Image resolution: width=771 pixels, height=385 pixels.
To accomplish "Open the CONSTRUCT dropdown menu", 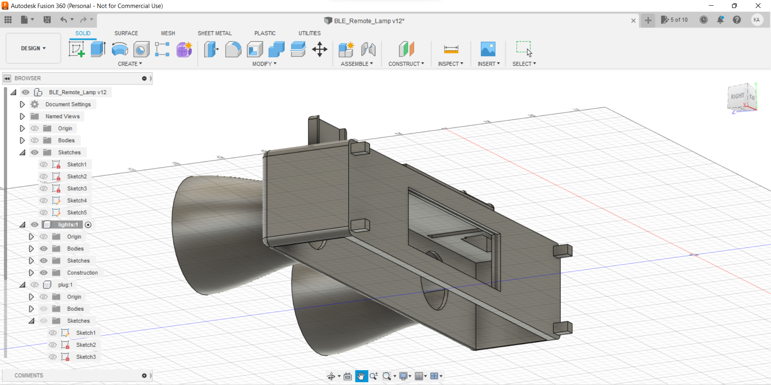I will 406,63.
